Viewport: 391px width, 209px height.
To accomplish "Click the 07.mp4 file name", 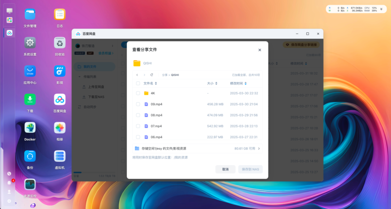I will pyautogui.click(x=156, y=126).
